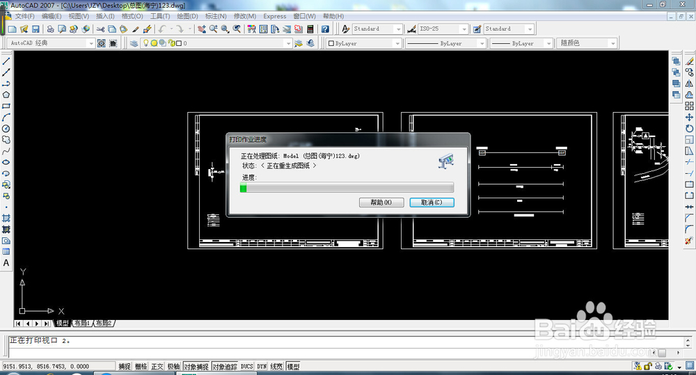
Task: Switch to the 布局1 layout tab
Action: [x=82, y=324]
